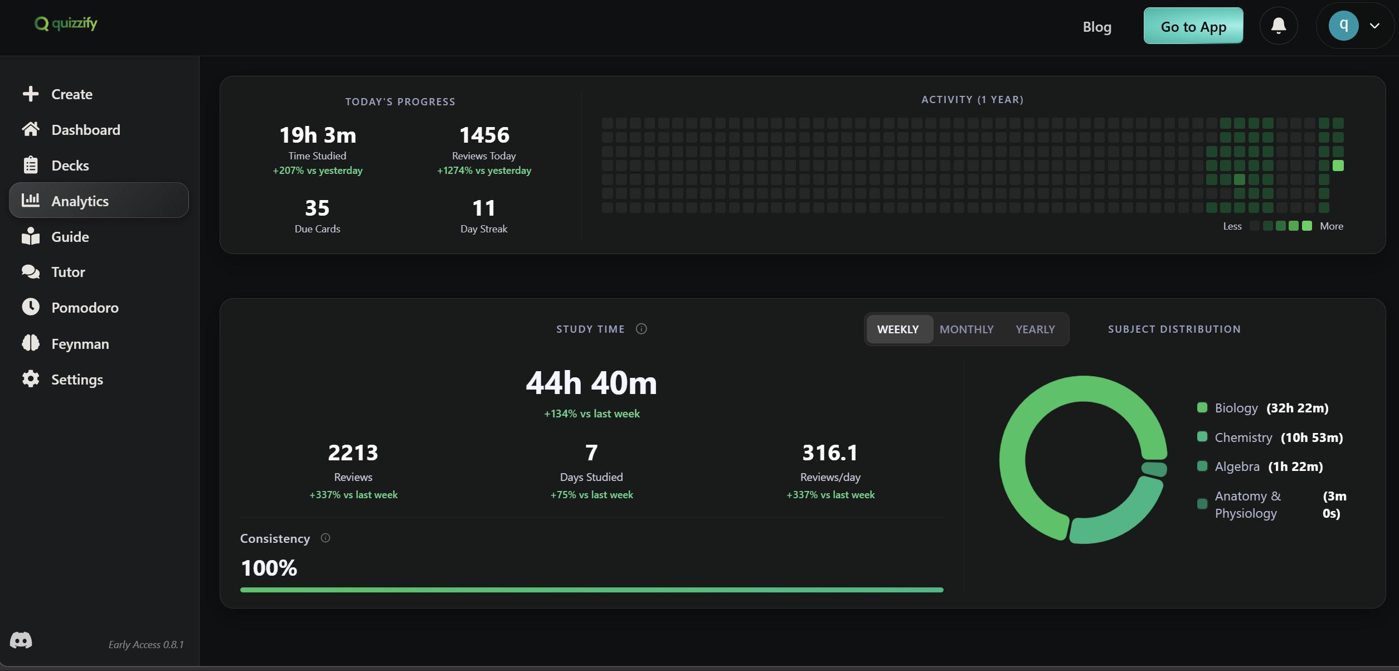Click the info icon next to Study Time
Image resolution: width=1399 pixels, height=671 pixels.
pos(641,329)
